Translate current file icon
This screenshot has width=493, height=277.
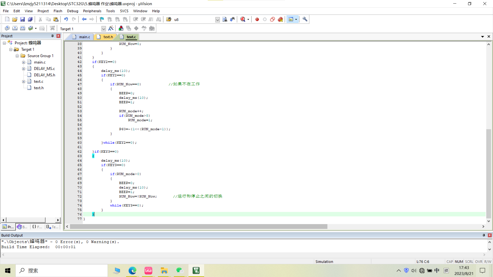tap(7, 28)
